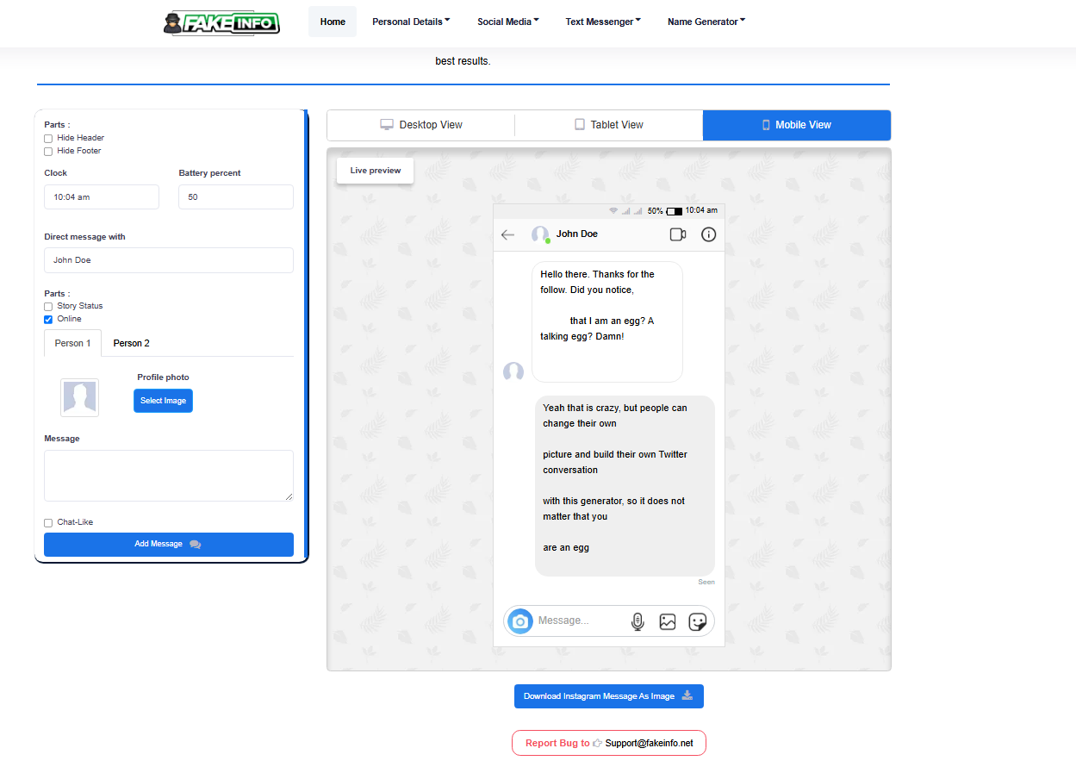1076x767 pixels.
Task: Click the "Hello there" received message bubble
Action: tap(607, 322)
